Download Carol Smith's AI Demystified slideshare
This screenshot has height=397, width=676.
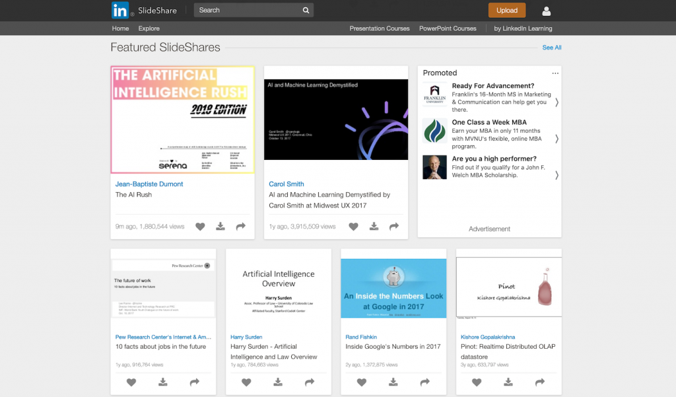click(x=374, y=226)
